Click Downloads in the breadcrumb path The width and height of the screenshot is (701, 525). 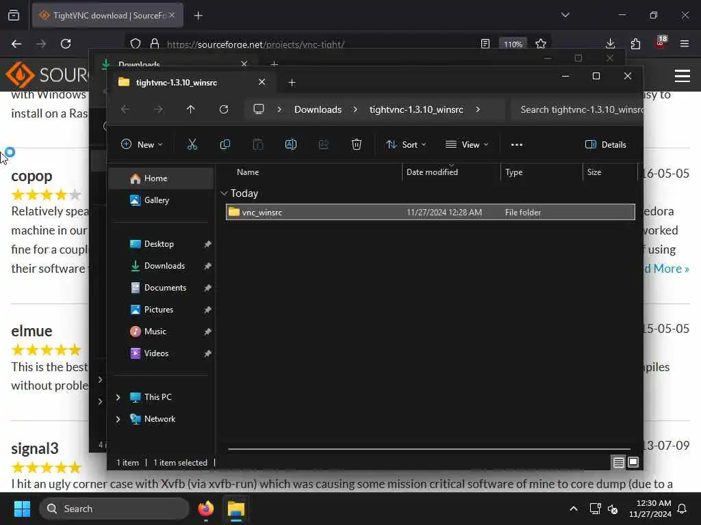coord(318,109)
